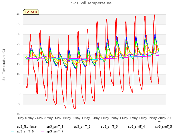Click the -10 y-axis tick label
Screen dimensions: 183x137
[18, 114]
